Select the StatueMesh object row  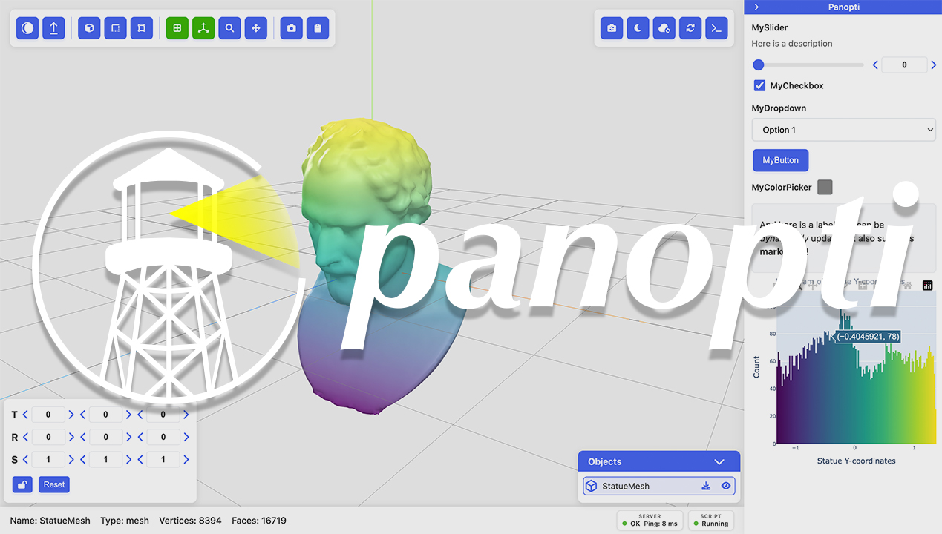coord(659,486)
